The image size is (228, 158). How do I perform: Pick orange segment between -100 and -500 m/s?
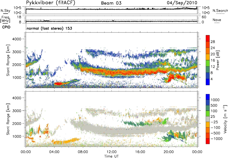coord(208,130)
